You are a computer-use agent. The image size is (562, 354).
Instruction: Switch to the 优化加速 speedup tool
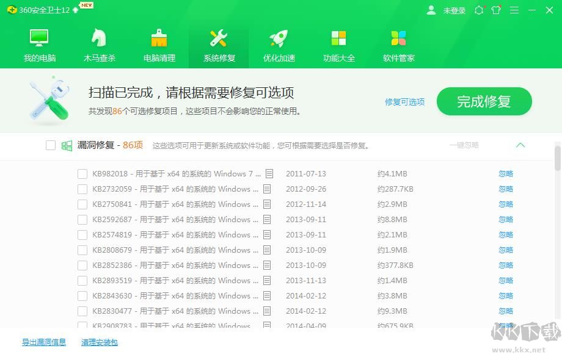(x=278, y=44)
